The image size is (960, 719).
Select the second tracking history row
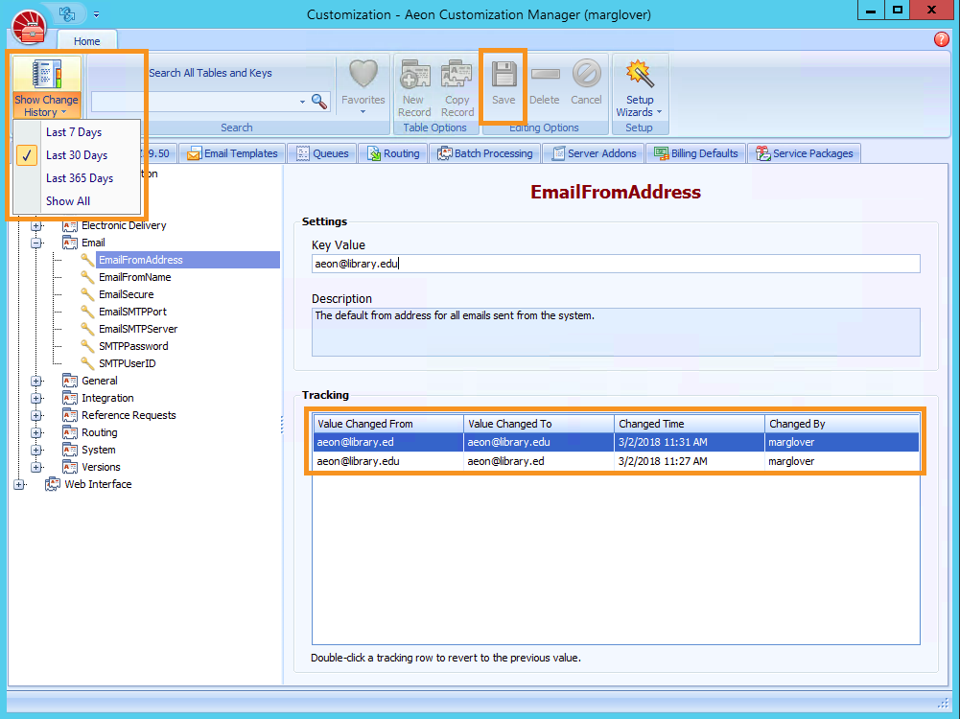[x=480, y=461]
